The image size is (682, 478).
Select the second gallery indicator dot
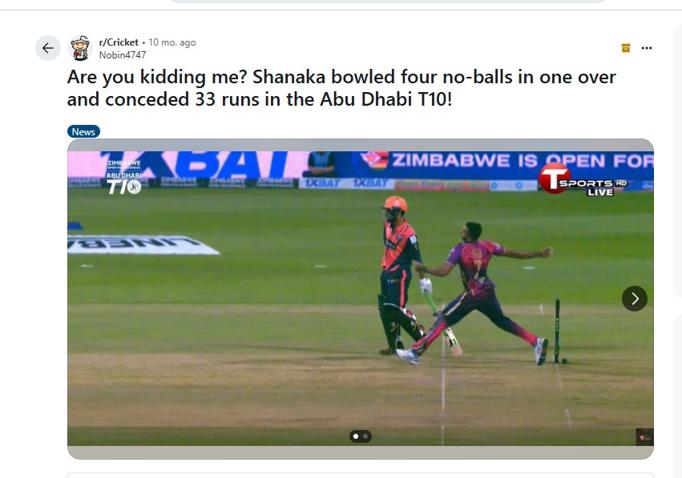365,436
